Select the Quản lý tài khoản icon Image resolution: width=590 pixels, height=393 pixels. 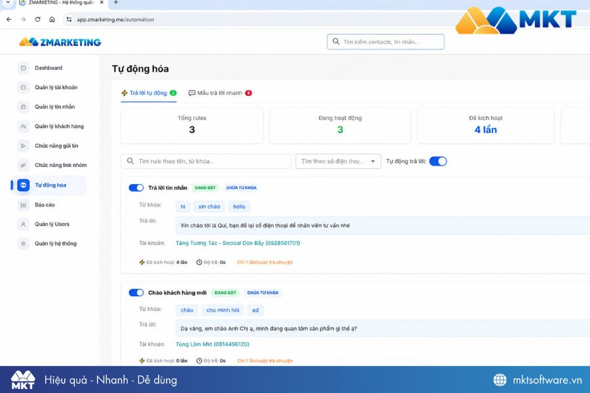[24, 88]
